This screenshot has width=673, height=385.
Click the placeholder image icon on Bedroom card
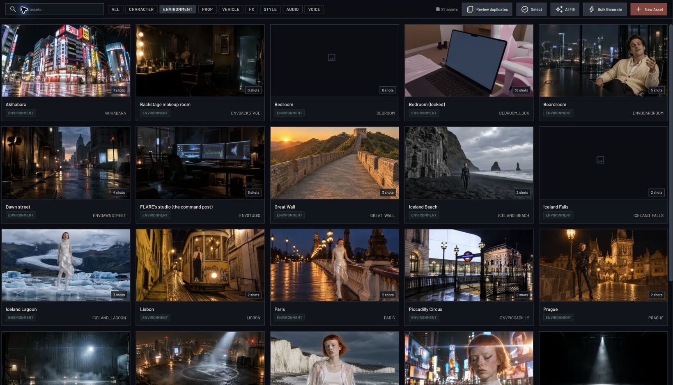[331, 57]
